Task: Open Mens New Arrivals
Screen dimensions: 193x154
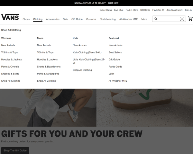Action: point(44,45)
